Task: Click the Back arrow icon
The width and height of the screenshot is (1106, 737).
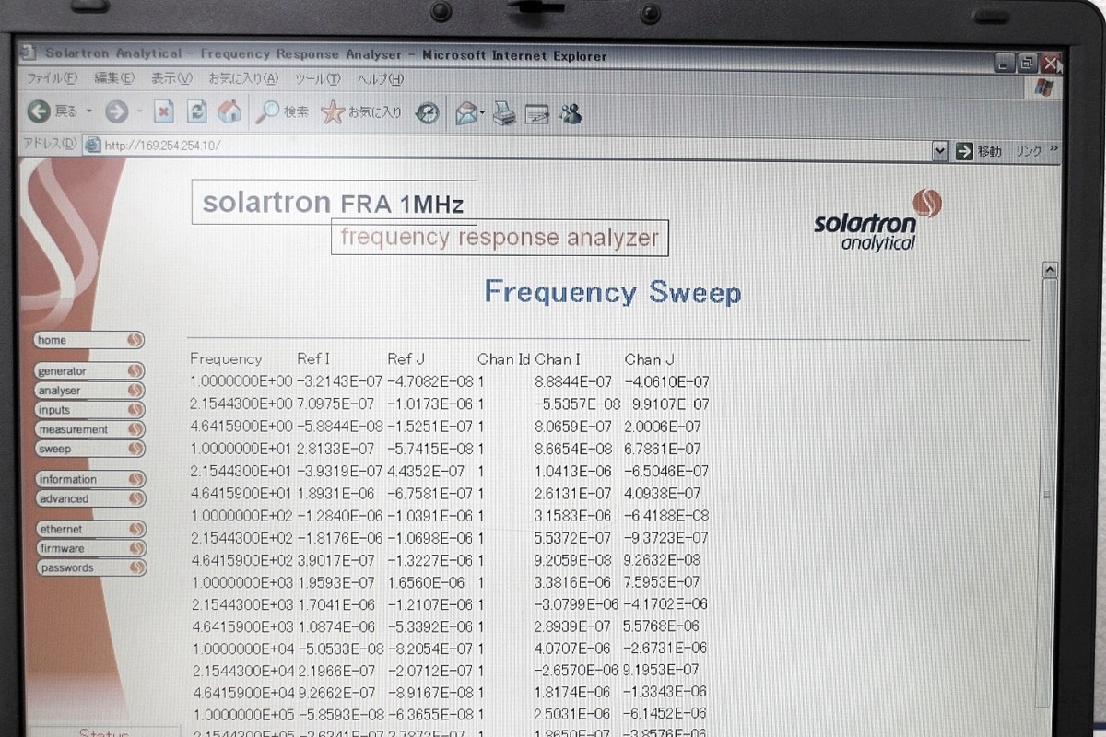Action: pyautogui.click(x=39, y=111)
